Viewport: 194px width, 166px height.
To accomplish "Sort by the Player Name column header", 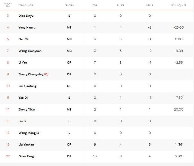I will pos(26,5).
